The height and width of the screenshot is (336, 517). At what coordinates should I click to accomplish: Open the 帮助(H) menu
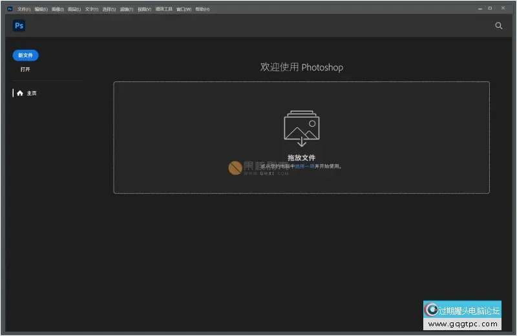pyautogui.click(x=202, y=9)
